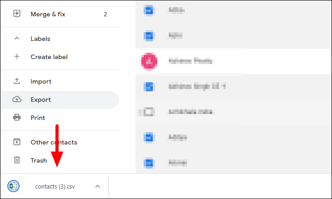Screen dimensions: 332x199
Task: Click the Other contacts archive icon
Action: [17, 142]
